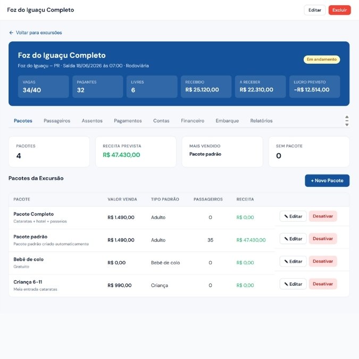
Task: Click the departure details line in banner
Action: (x=84, y=66)
